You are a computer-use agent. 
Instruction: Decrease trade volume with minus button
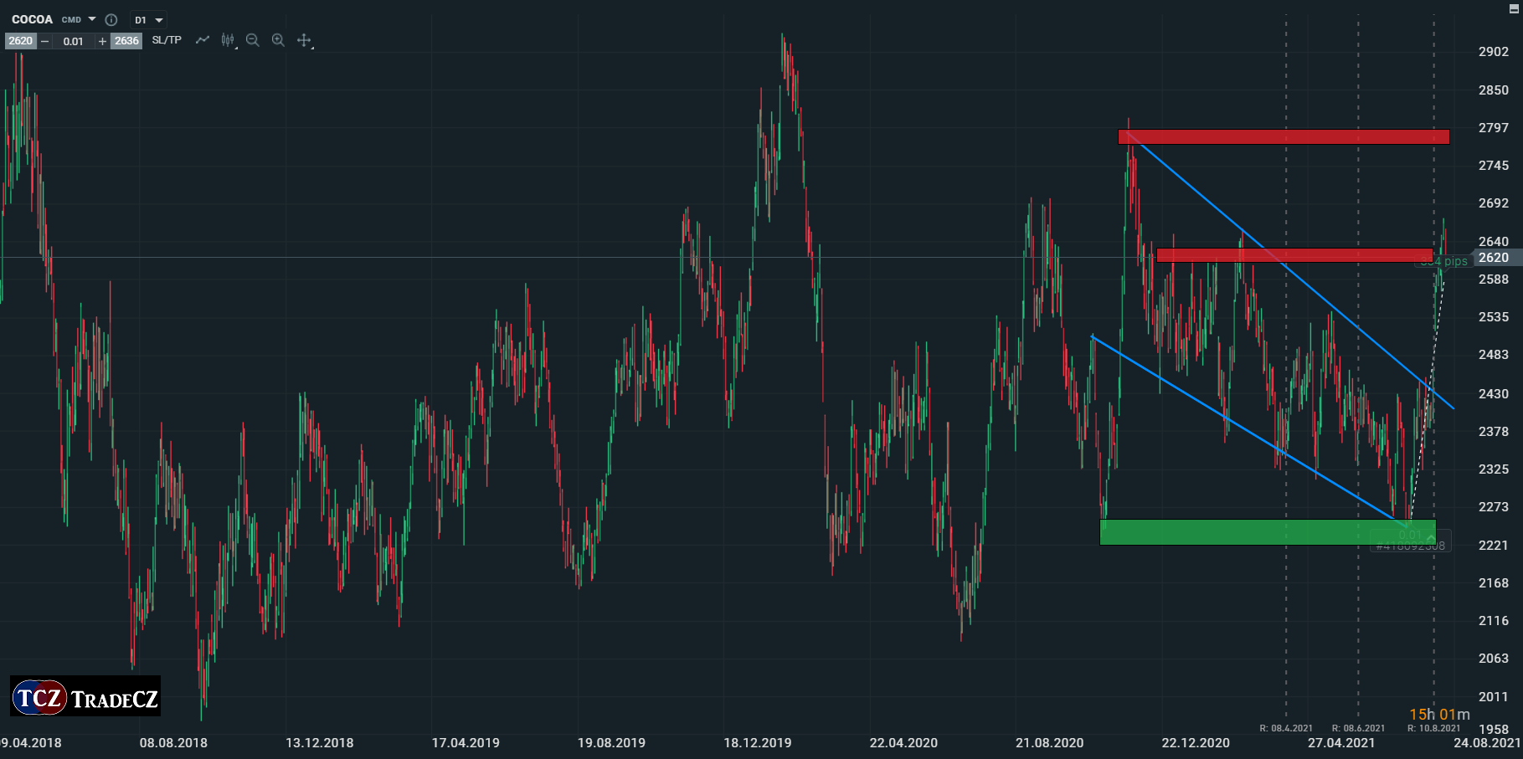(45, 41)
